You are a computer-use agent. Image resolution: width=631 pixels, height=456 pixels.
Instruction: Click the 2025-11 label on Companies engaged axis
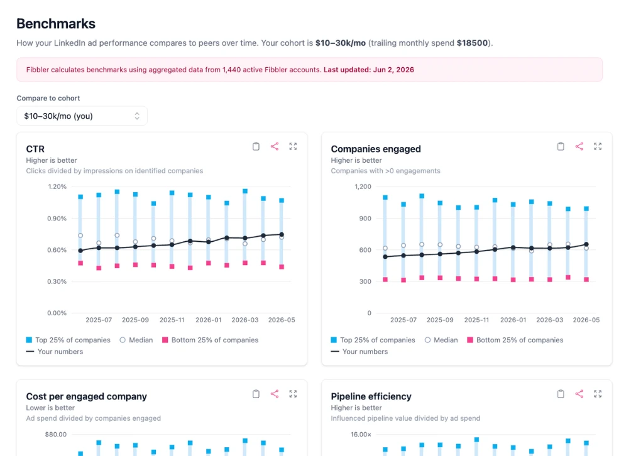click(x=476, y=320)
